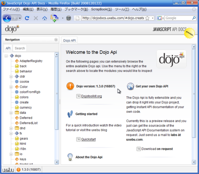Click the light bulb About icon
The width and height of the screenshot is (199, 174).
pyautogui.click(x=70, y=157)
